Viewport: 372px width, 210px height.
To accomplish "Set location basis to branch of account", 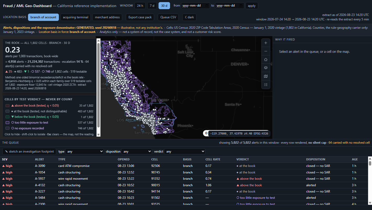I will (43, 17).
